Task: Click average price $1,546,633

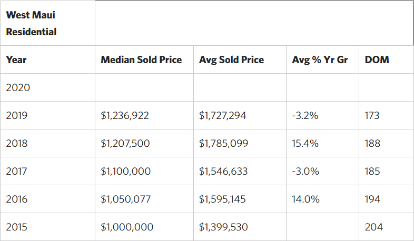Action: coord(223,171)
